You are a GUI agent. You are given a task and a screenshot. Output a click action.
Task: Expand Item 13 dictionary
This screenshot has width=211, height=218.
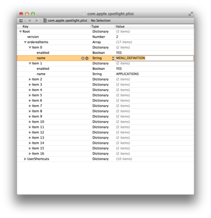30,138
